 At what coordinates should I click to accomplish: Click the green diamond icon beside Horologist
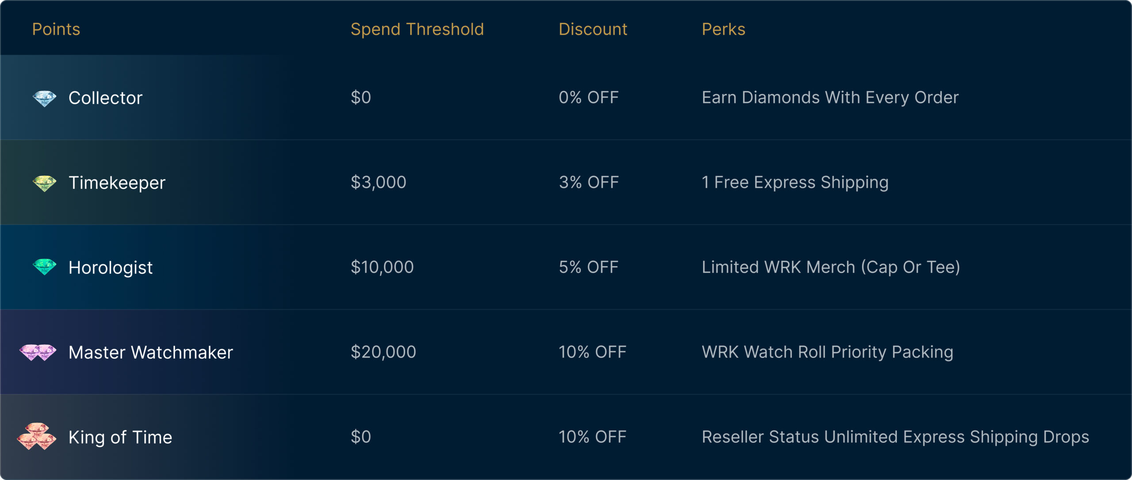pyautogui.click(x=45, y=267)
